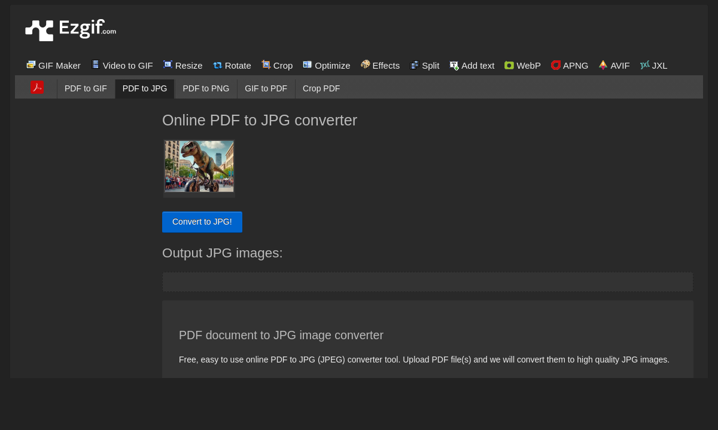Click the dinosaur PDF preview thumbnail
The height and width of the screenshot is (430, 718).
(x=199, y=167)
